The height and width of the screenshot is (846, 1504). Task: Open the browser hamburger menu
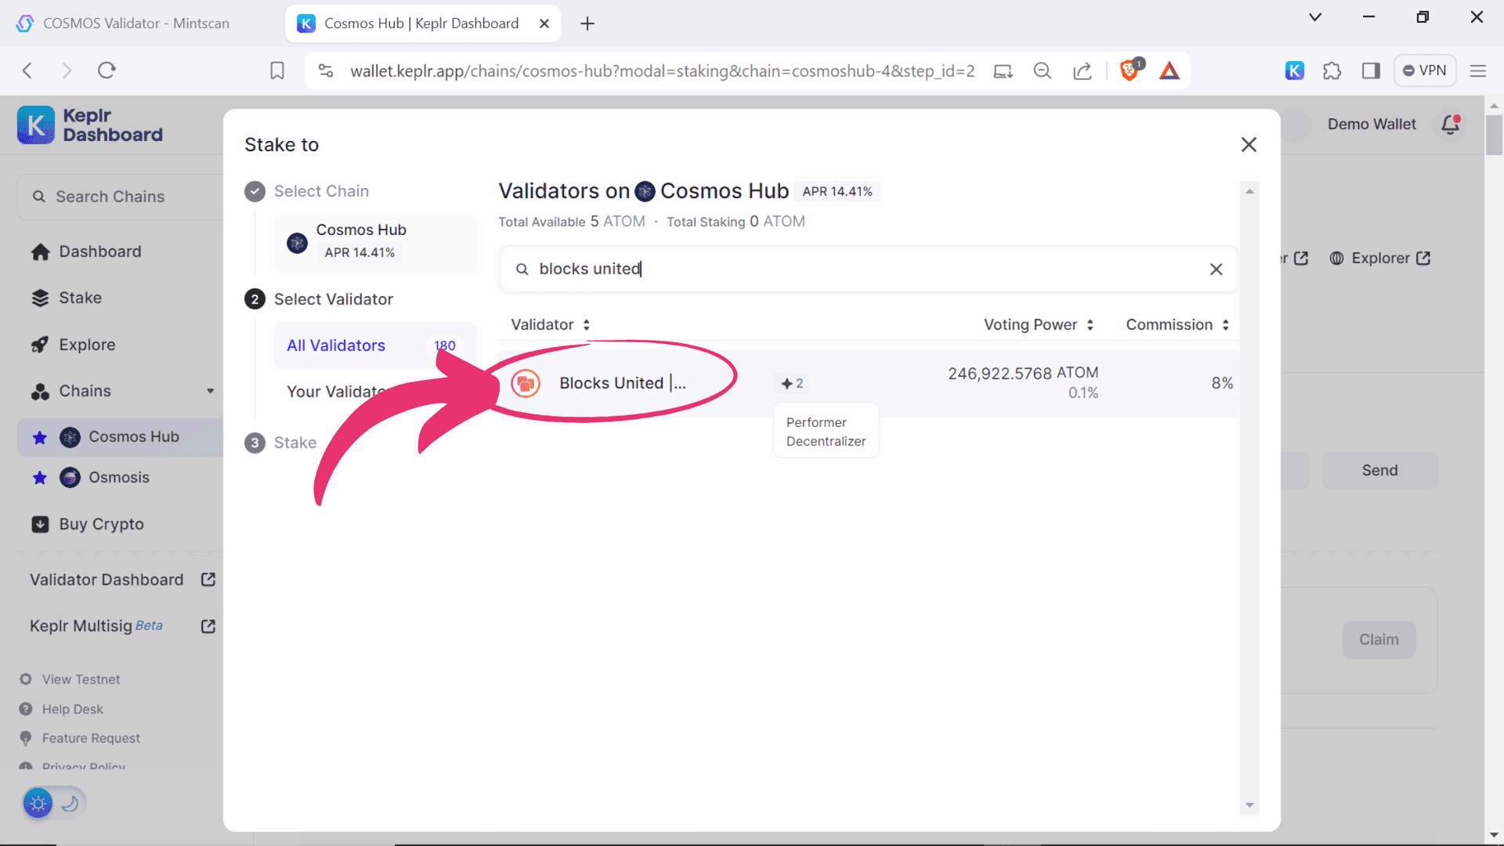pyautogui.click(x=1478, y=70)
